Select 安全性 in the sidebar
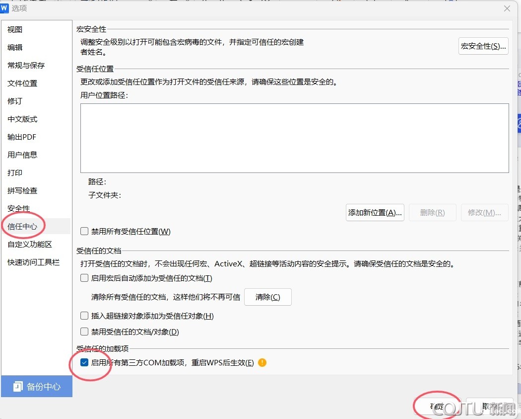This screenshot has width=521, height=419. tap(19, 209)
